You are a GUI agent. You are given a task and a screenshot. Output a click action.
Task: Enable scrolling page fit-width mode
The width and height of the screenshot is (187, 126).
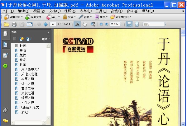tap(129, 24)
